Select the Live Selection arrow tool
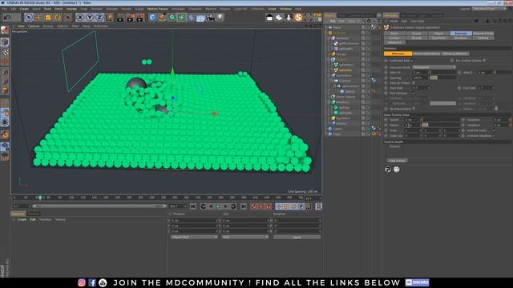513x288 pixels. 29,18
